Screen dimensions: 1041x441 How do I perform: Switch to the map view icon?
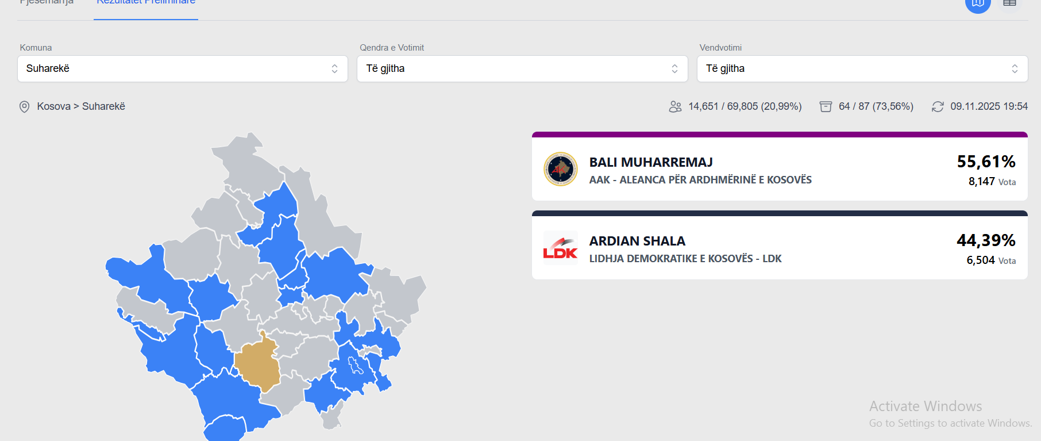[x=978, y=3]
